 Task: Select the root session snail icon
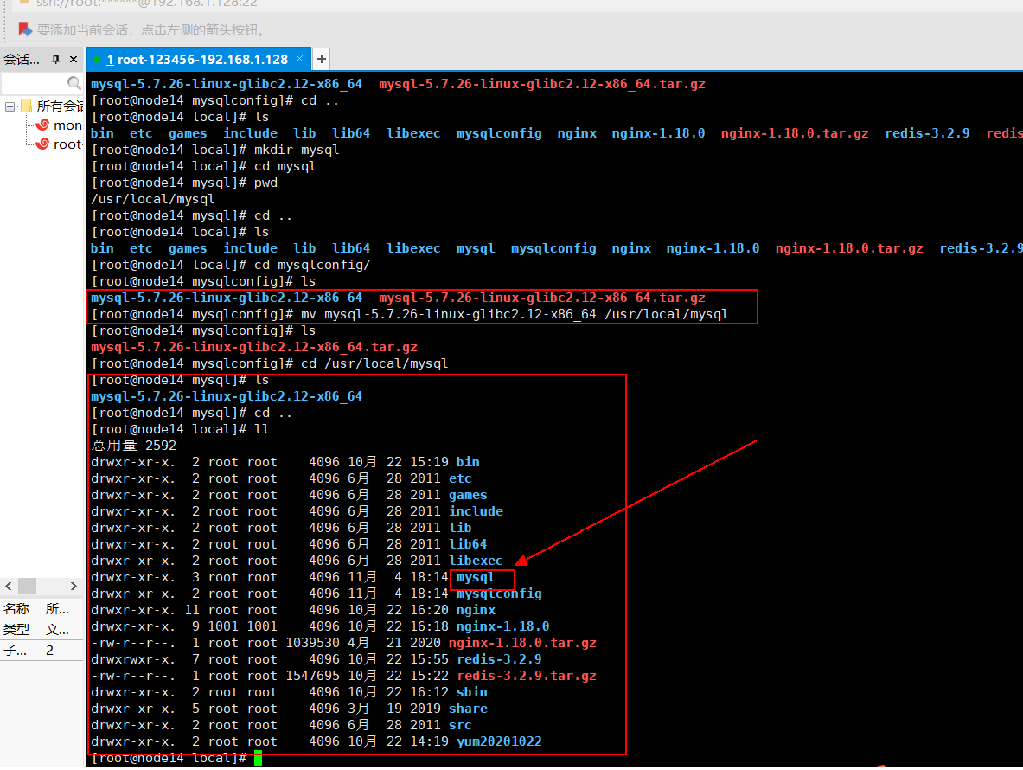44,144
